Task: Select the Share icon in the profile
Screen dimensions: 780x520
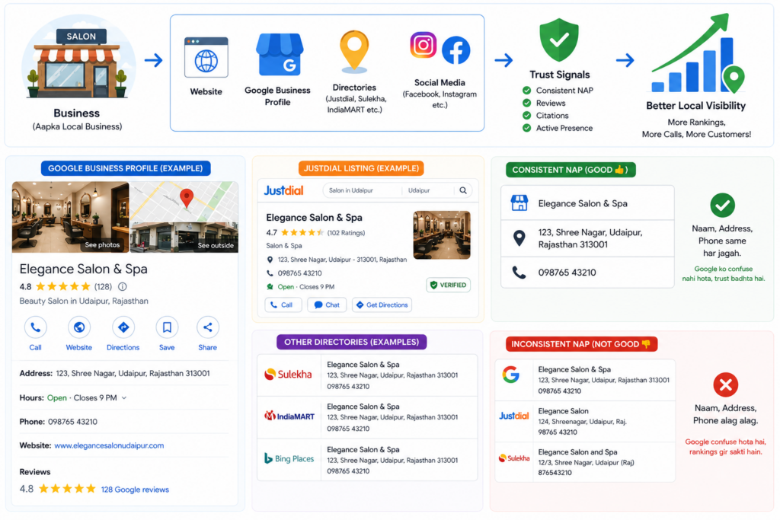Action: pyautogui.click(x=207, y=327)
